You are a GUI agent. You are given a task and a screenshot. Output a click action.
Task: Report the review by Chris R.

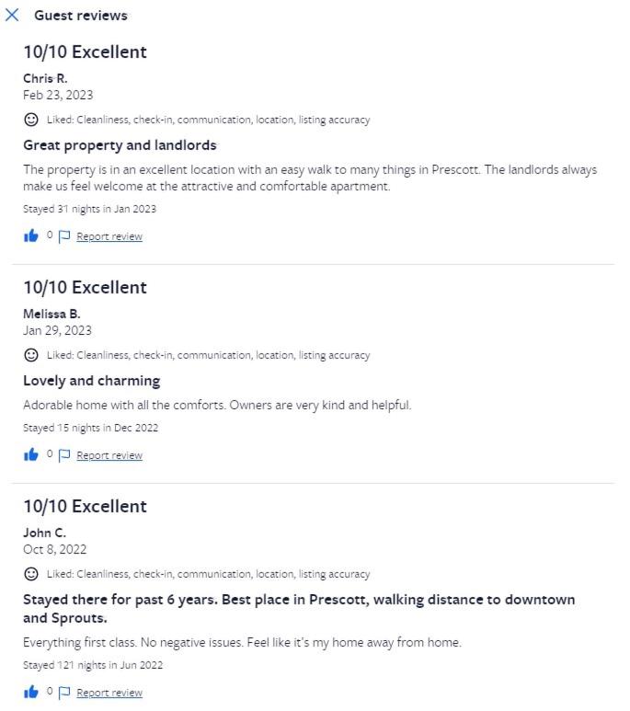[109, 236]
